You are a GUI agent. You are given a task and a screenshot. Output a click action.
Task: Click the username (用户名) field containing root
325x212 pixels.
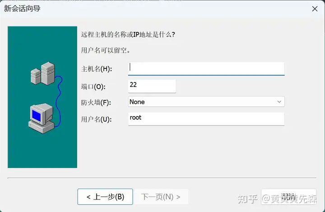[x=206, y=119]
